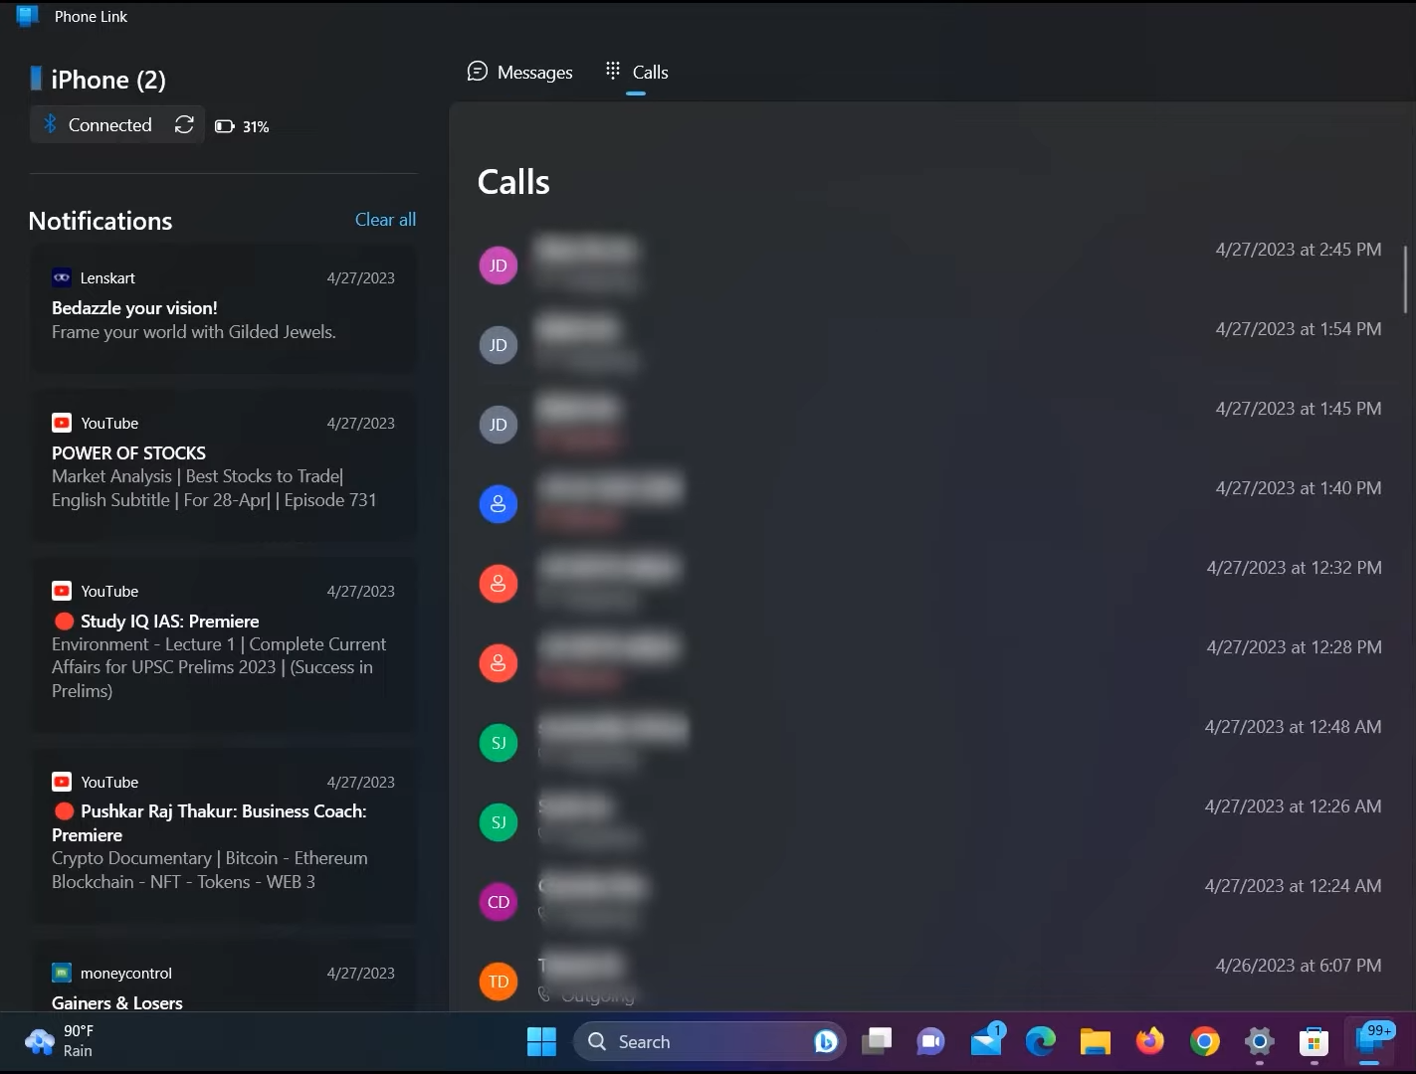This screenshot has height=1074, width=1416.
Task: Switch to the Calls tab
Action: pos(637,72)
